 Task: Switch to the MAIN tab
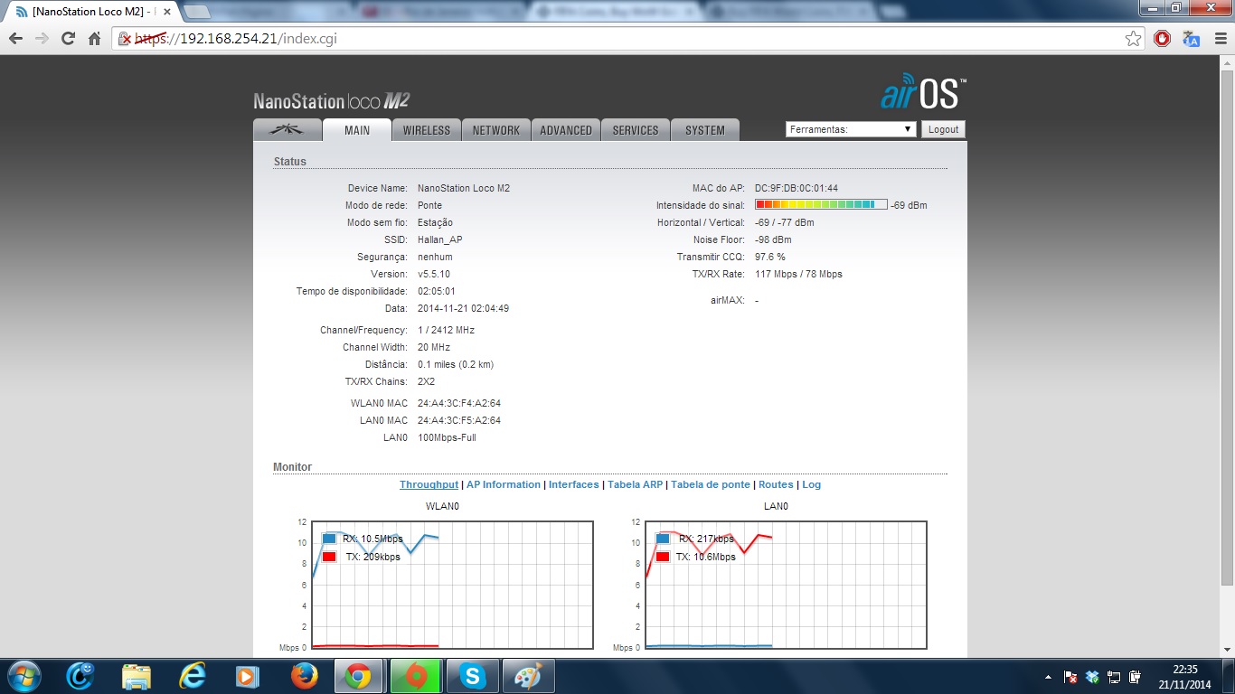[357, 130]
